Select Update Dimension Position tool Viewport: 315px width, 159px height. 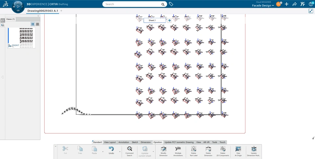(254, 151)
